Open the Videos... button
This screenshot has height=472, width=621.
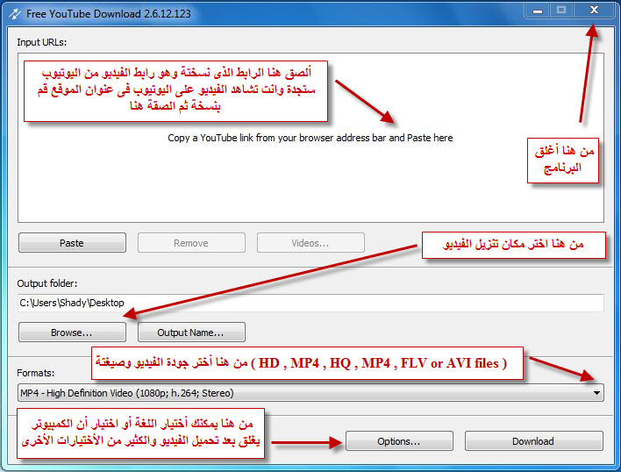coord(310,243)
